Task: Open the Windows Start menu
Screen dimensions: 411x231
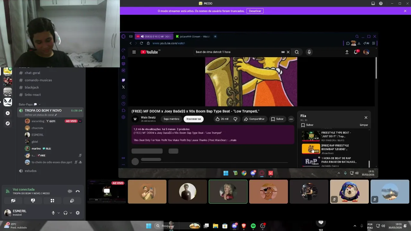Action: point(149,226)
